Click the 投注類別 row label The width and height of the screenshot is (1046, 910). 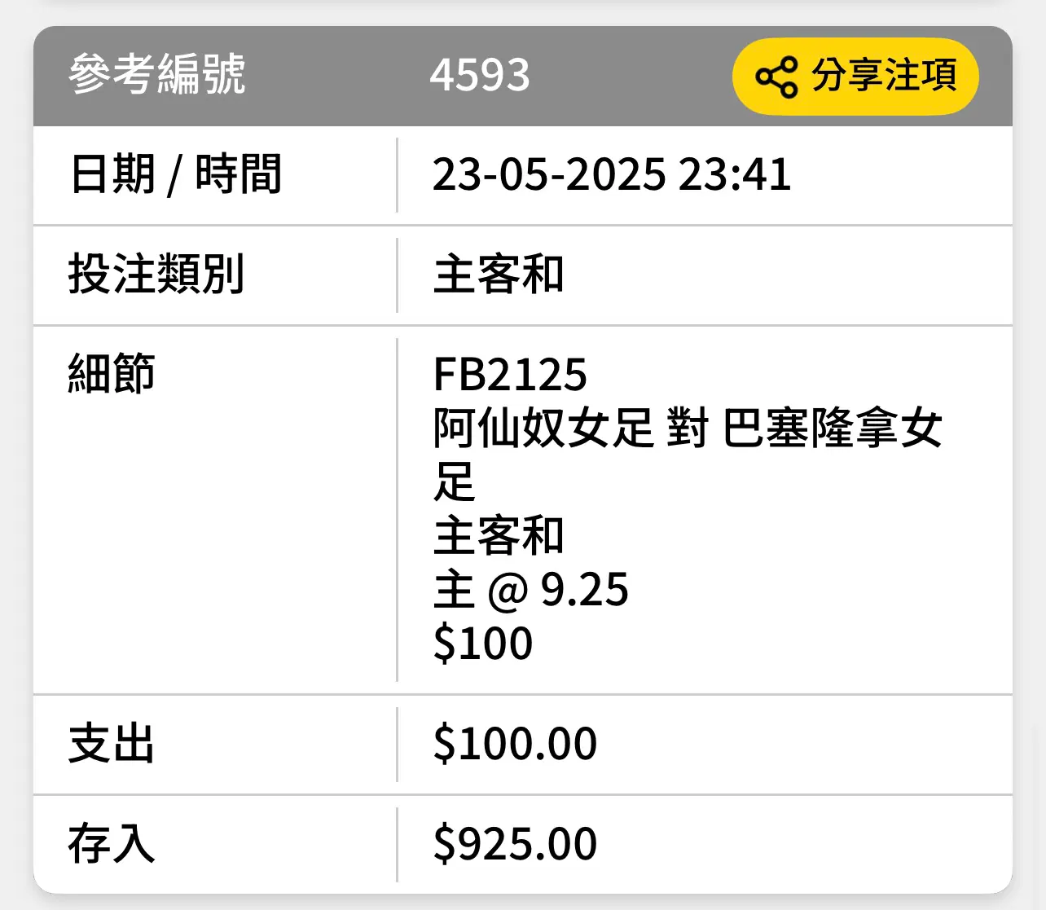click(156, 275)
